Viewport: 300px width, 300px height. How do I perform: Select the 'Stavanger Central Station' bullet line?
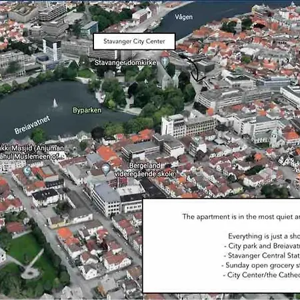tap(262, 255)
